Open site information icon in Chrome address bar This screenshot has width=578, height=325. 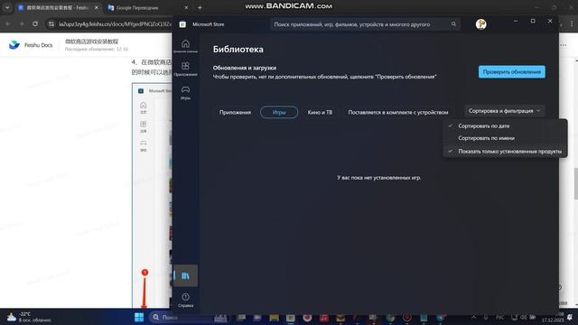(x=51, y=24)
